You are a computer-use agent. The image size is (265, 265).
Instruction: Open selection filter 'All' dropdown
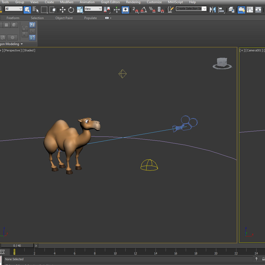point(14,9)
